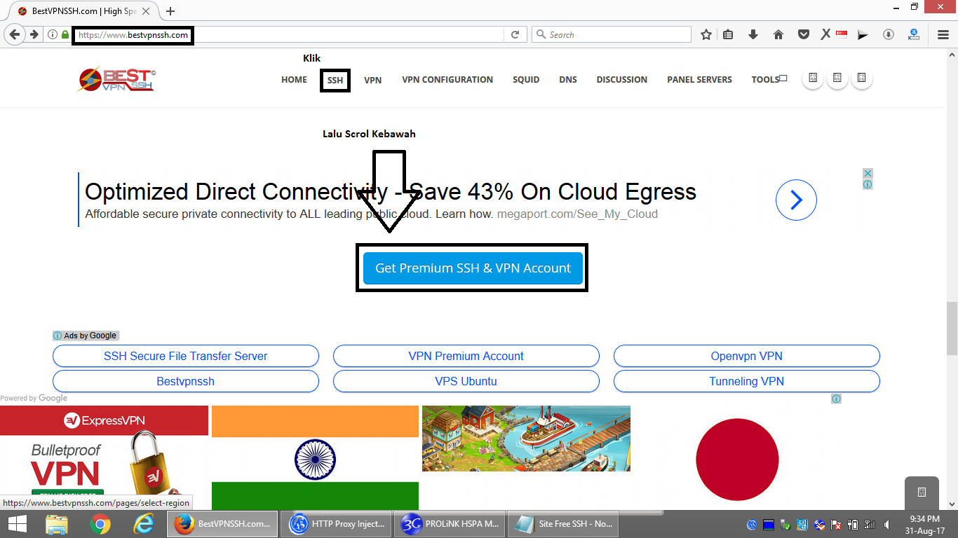Click the Firefox Search box
Image resolution: width=958 pixels, height=538 pixels.
612,34
